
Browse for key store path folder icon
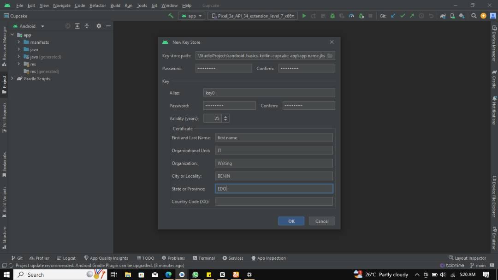tap(330, 56)
